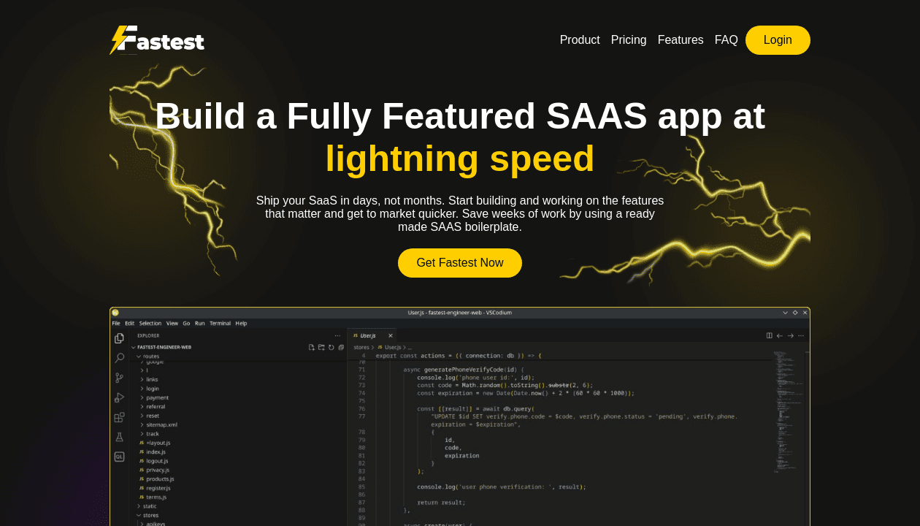Open the Pricing page

(628, 40)
